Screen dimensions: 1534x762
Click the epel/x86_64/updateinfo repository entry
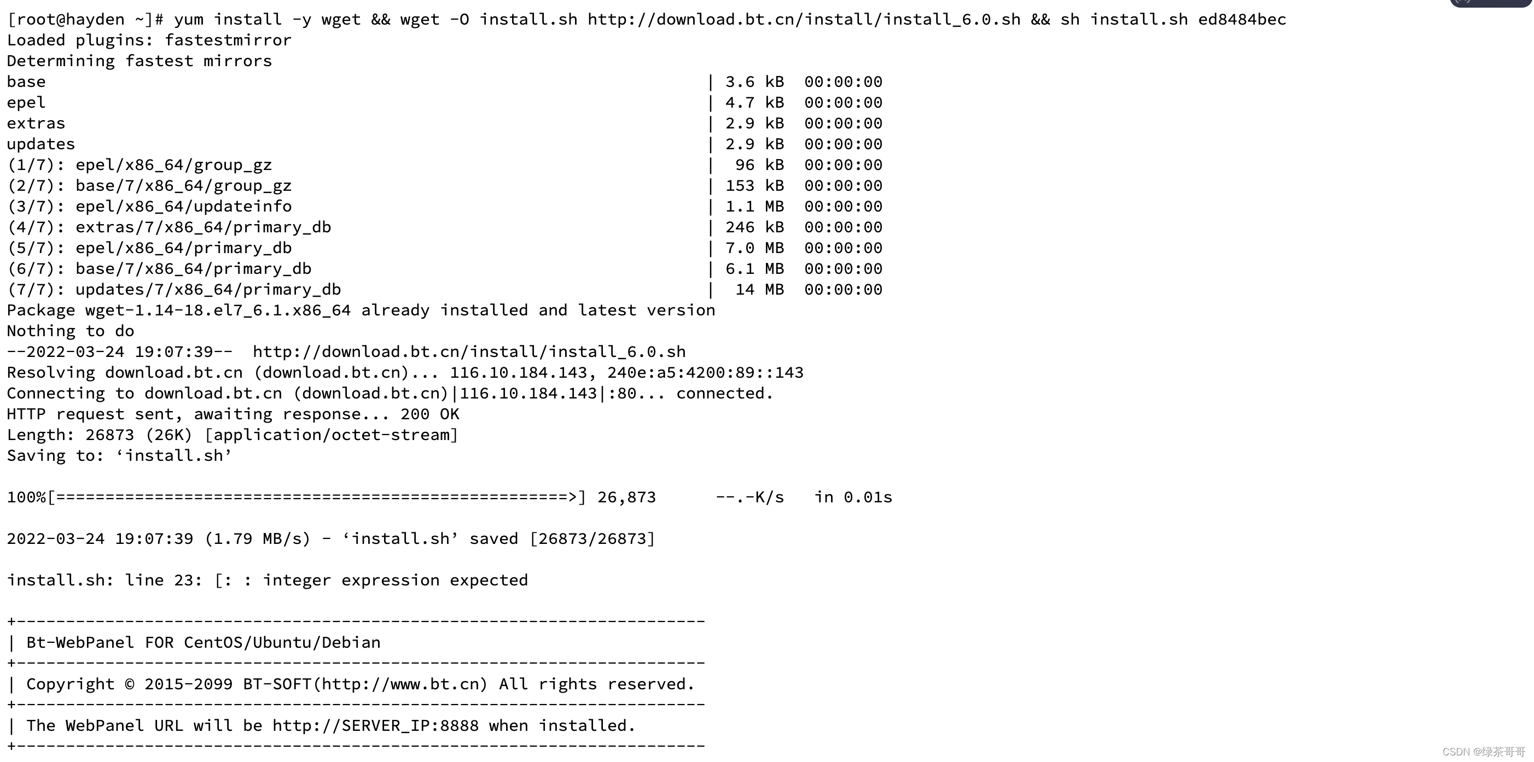pyautogui.click(x=183, y=207)
